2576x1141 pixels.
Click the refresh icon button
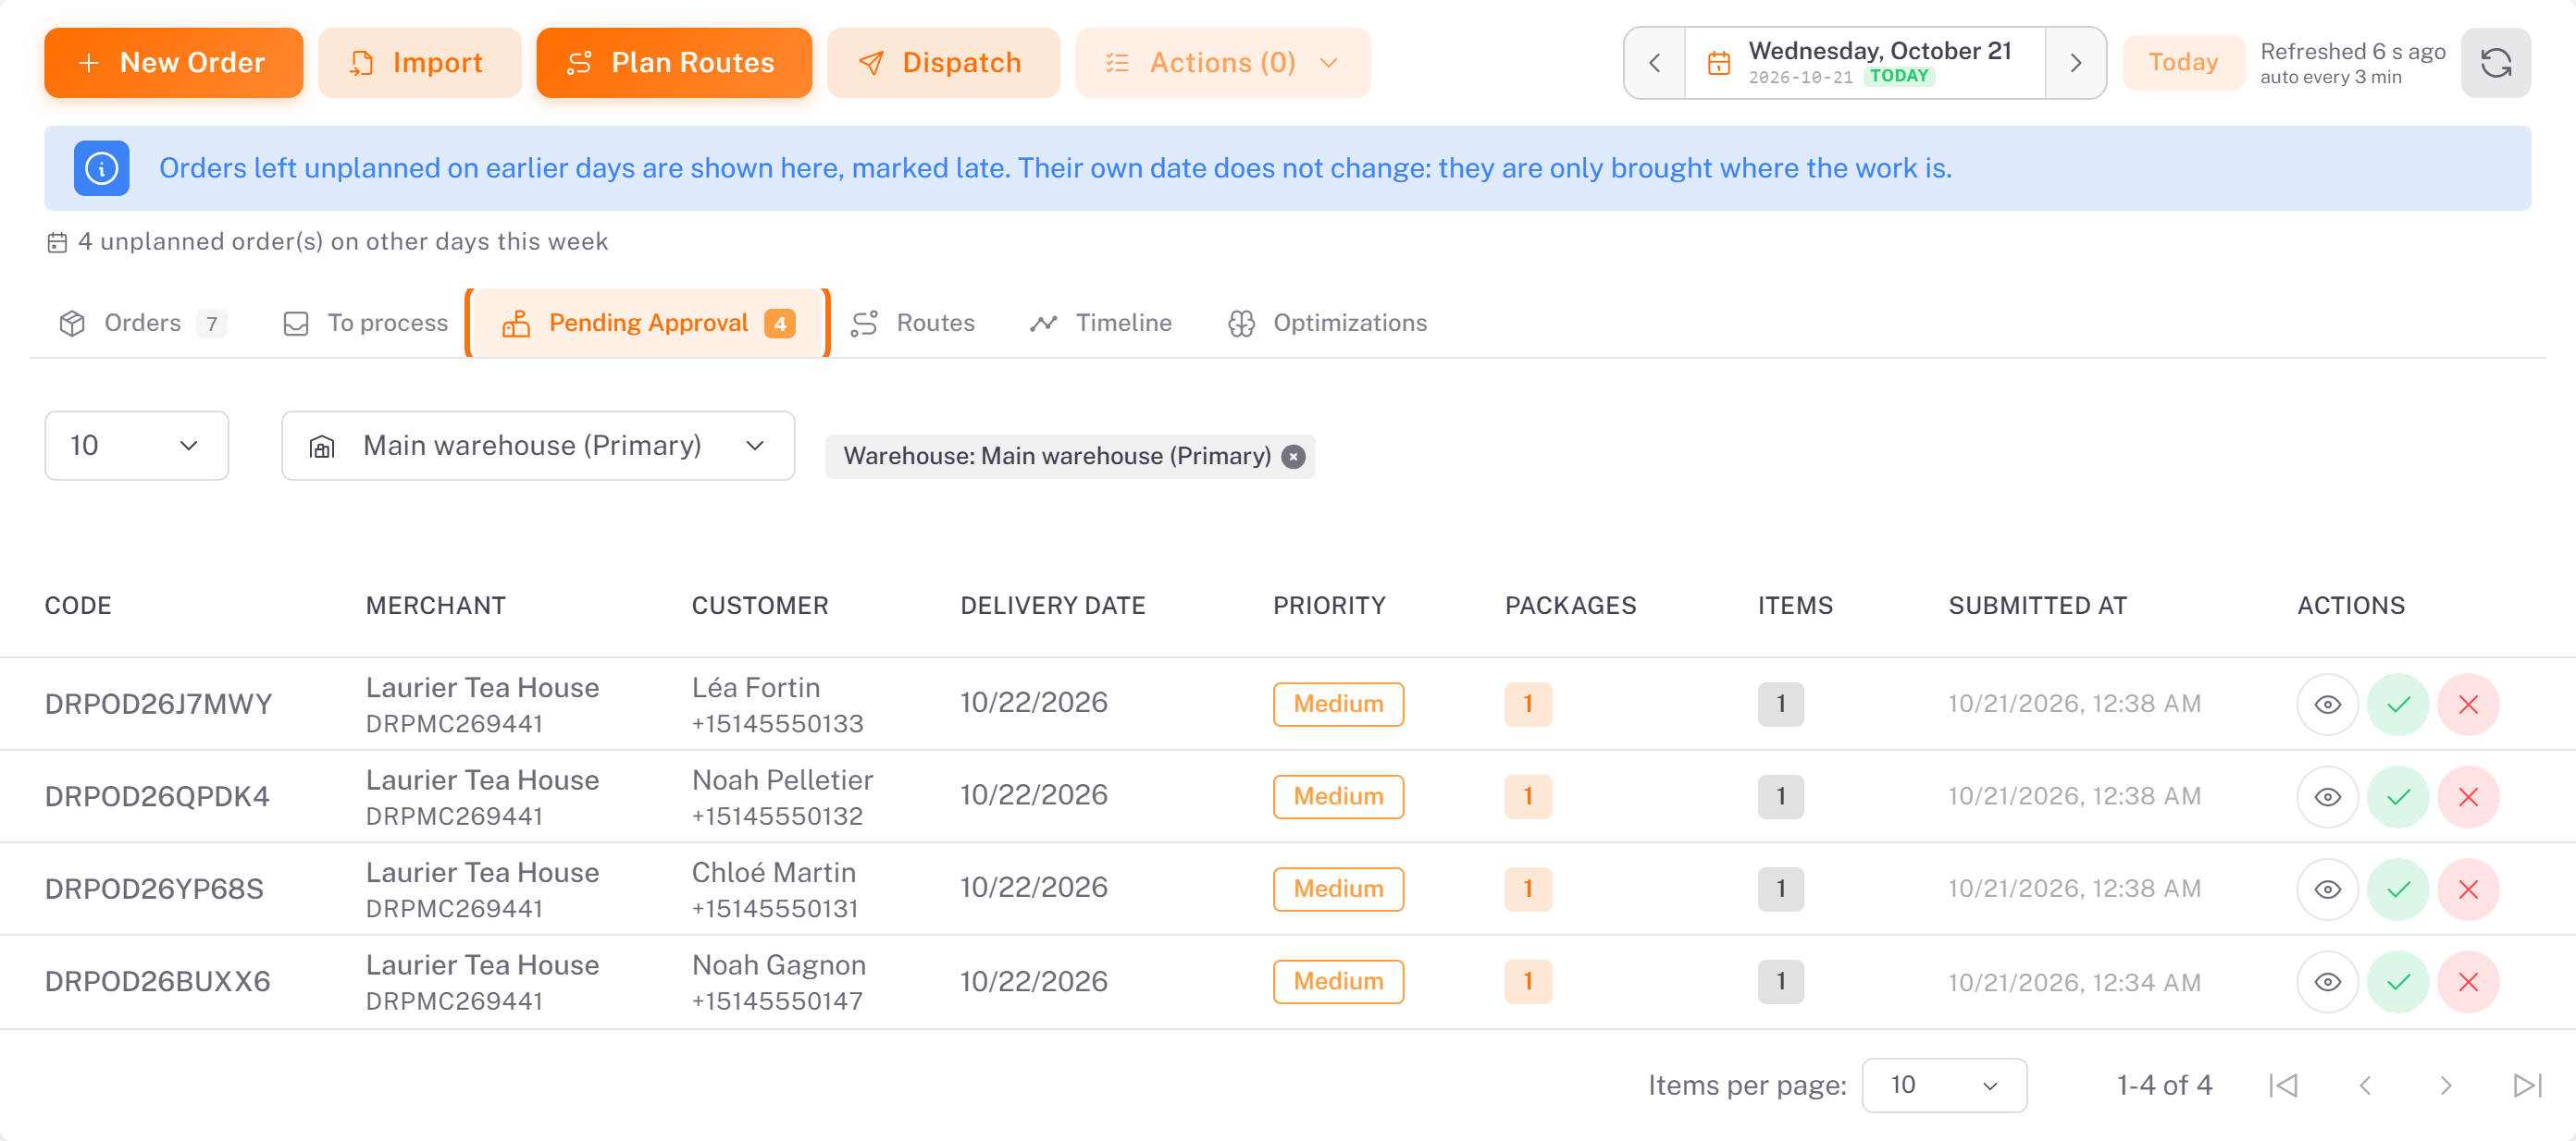(x=2495, y=63)
